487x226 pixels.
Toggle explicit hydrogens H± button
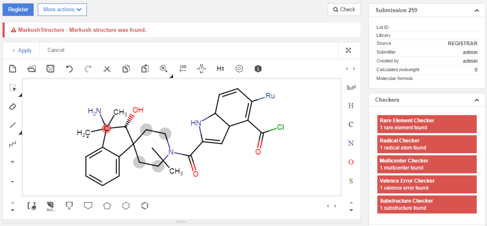pyautogui.click(x=221, y=69)
